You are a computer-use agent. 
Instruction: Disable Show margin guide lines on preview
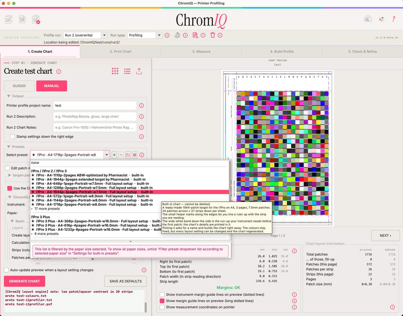click(x=162, y=301)
